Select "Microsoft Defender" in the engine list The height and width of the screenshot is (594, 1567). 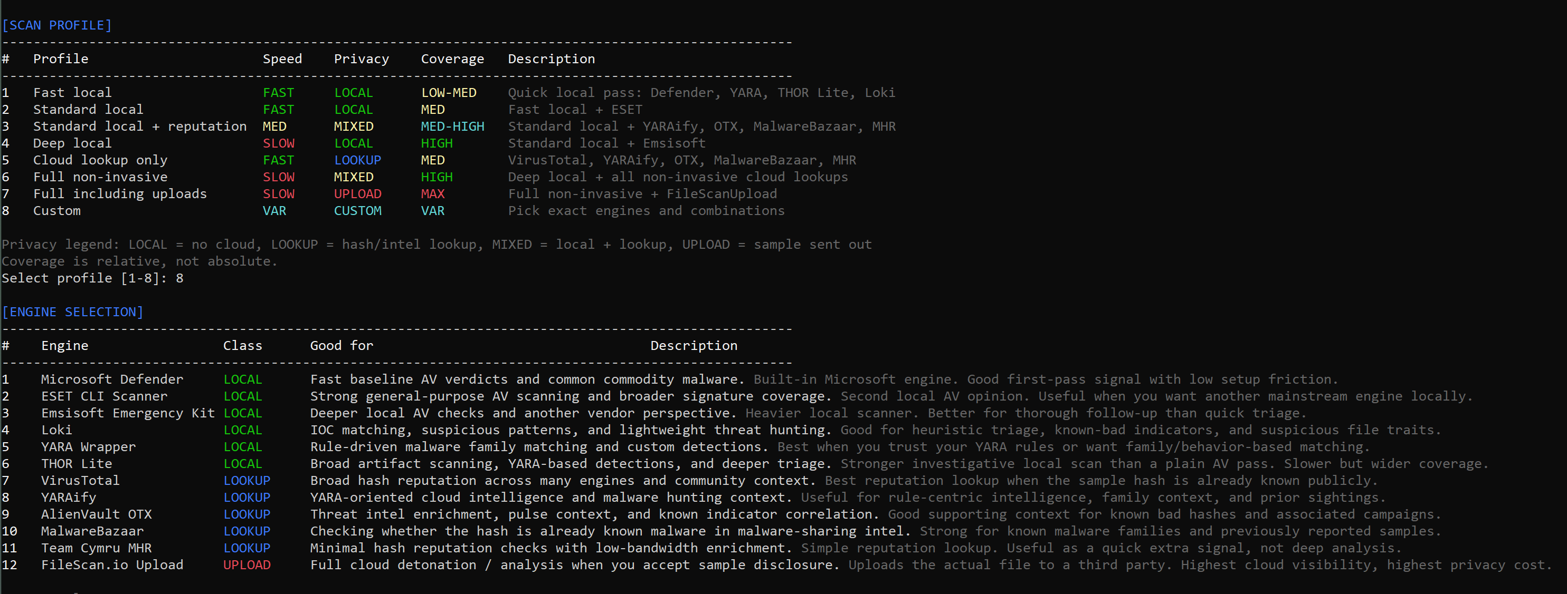[x=112, y=379]
